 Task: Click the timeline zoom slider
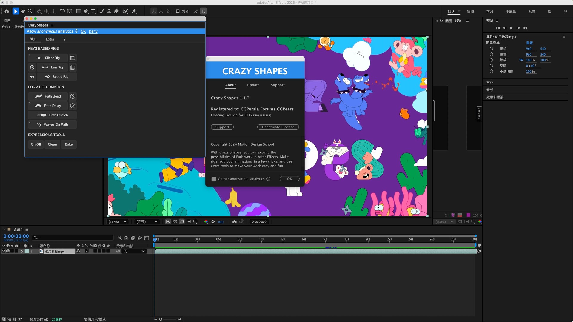[x=161, y=319]
